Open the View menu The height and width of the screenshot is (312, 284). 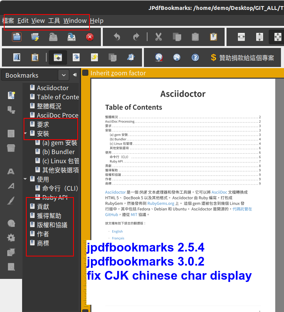point(38,21)
